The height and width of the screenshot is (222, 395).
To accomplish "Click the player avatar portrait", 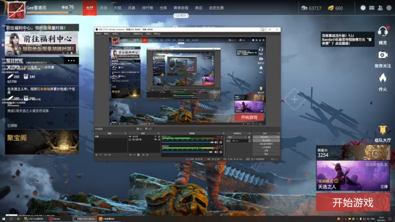I will 16,10.
